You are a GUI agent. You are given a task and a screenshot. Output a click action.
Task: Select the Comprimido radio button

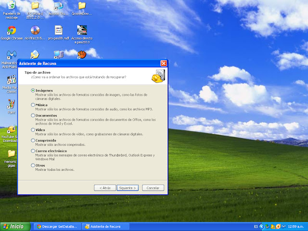(33, 140)
